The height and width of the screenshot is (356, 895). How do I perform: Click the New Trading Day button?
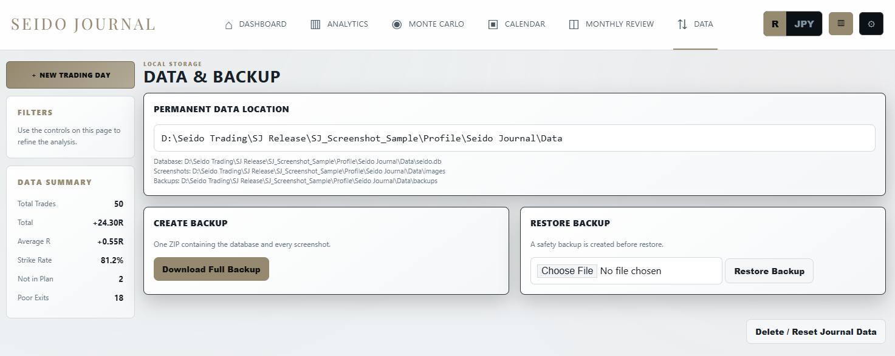(70, 75)
